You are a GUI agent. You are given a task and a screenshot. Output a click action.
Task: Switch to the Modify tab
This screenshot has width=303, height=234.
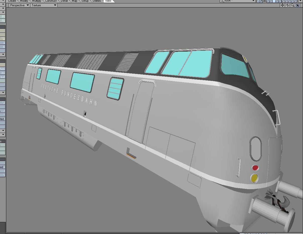point(24,1)
